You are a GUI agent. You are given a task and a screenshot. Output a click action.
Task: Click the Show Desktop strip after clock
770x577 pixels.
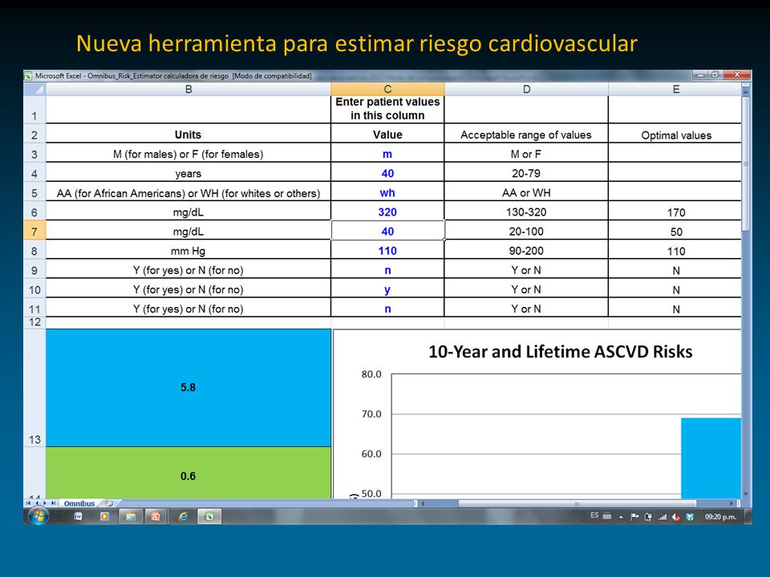(x=748, y=516)
